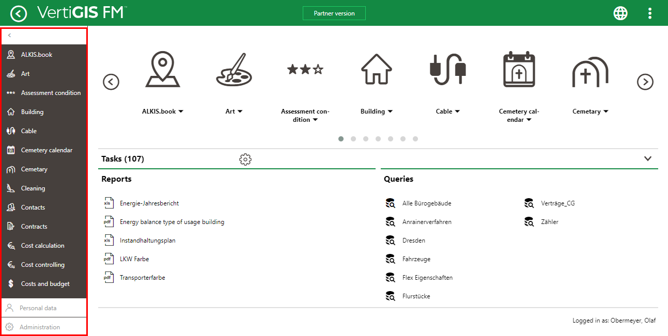Open the Energie-Jahresbericht report

149,203
